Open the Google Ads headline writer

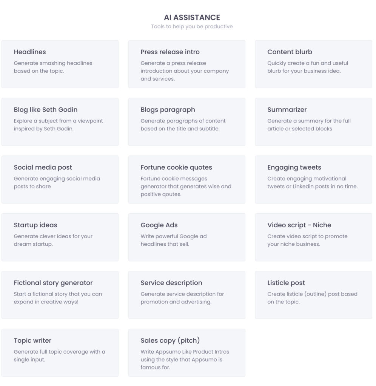pyautogui.click(x=187, y=237)
